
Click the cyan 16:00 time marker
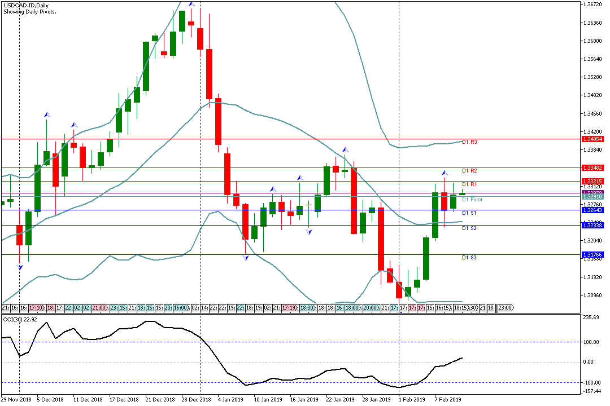[x=181, y=308]
